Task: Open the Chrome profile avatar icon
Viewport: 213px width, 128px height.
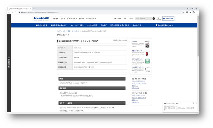Action: pyautogui.click(x=194, y=12)
